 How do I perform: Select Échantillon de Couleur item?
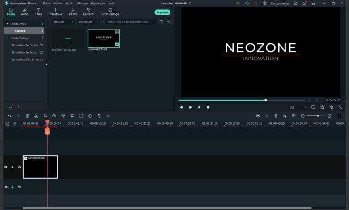(24, 45)
